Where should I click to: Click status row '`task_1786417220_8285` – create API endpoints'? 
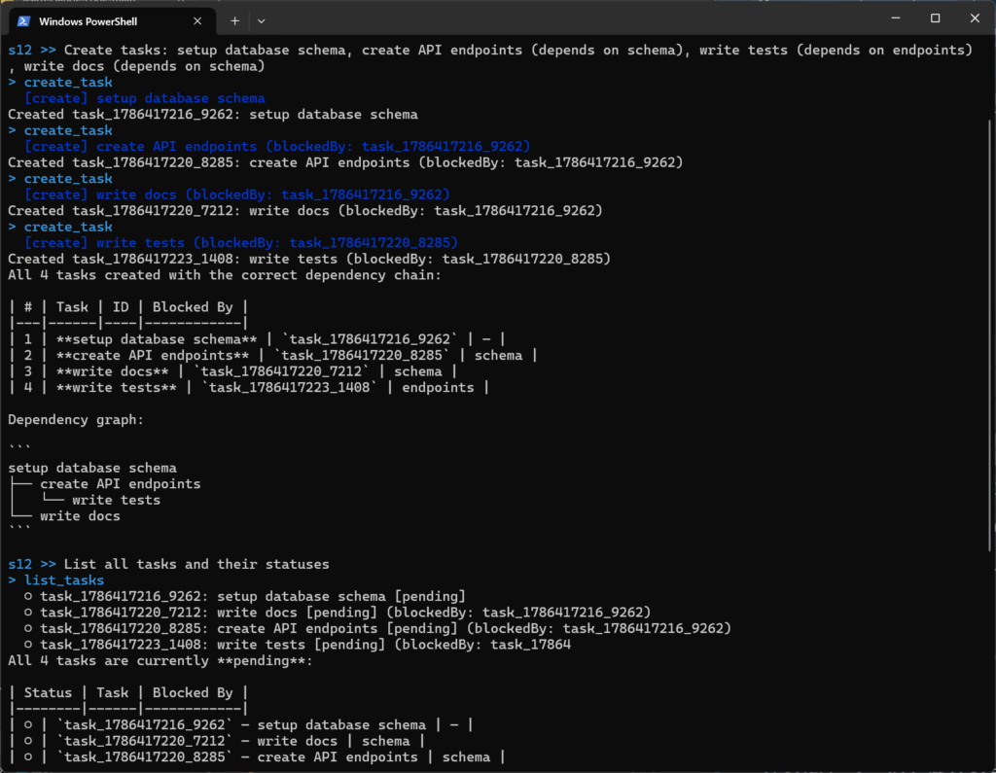[257, 757]
